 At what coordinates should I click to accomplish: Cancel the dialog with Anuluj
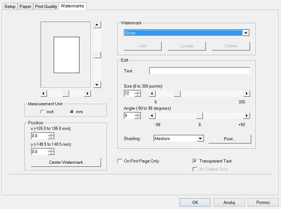tap(229, 202)
